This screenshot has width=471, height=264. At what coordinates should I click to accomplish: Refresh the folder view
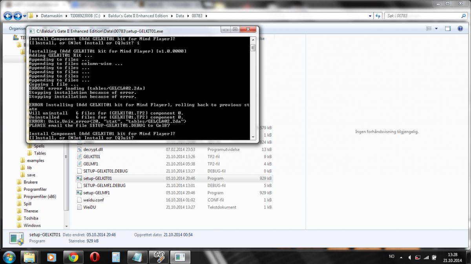[x=378, y=16]
